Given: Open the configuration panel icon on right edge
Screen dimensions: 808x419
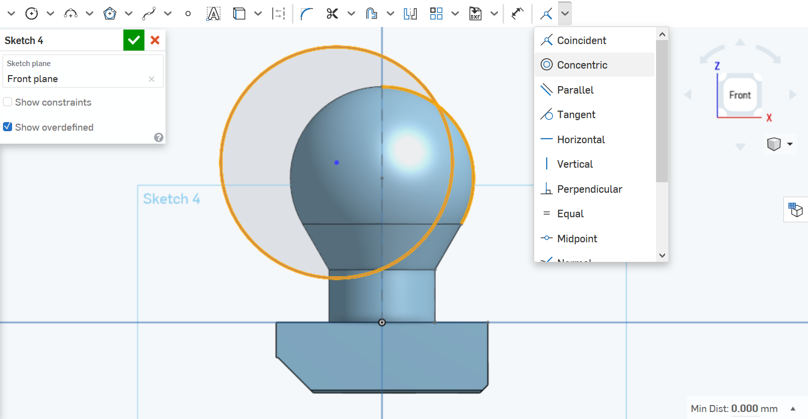Looking at the screenshot, I should pyautogui.click(x=795, y=209).
